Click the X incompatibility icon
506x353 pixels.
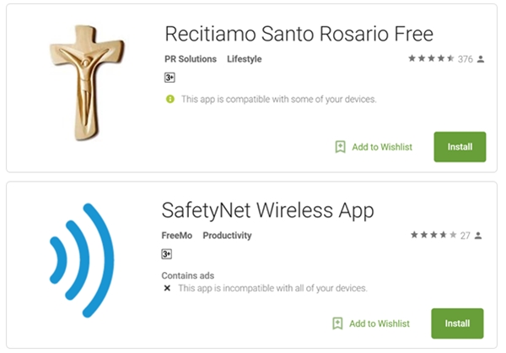point(167,289)
